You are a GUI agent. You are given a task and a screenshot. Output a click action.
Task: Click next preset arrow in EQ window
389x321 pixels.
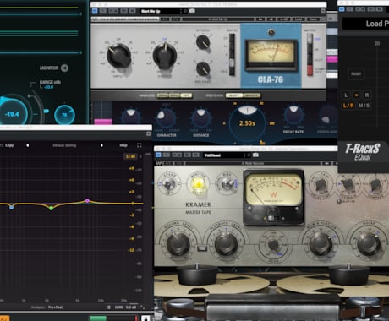click(101, 145)
